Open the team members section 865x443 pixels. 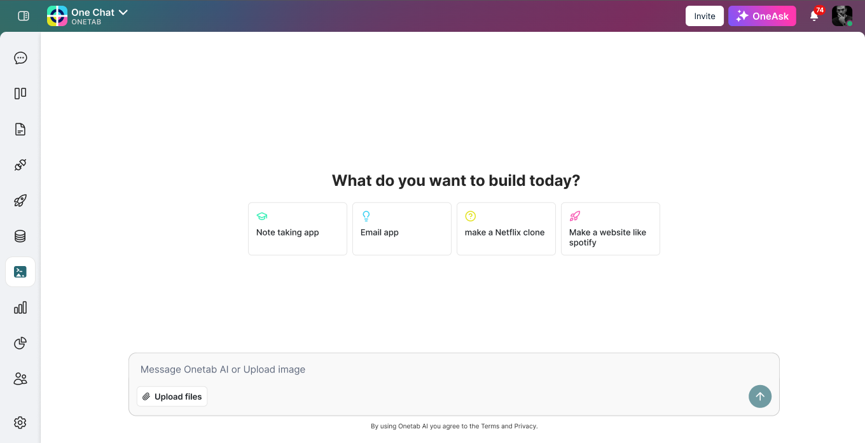(20, 379)
